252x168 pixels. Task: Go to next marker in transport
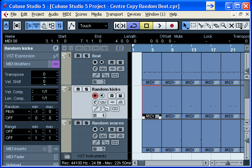tap(123, 26)
